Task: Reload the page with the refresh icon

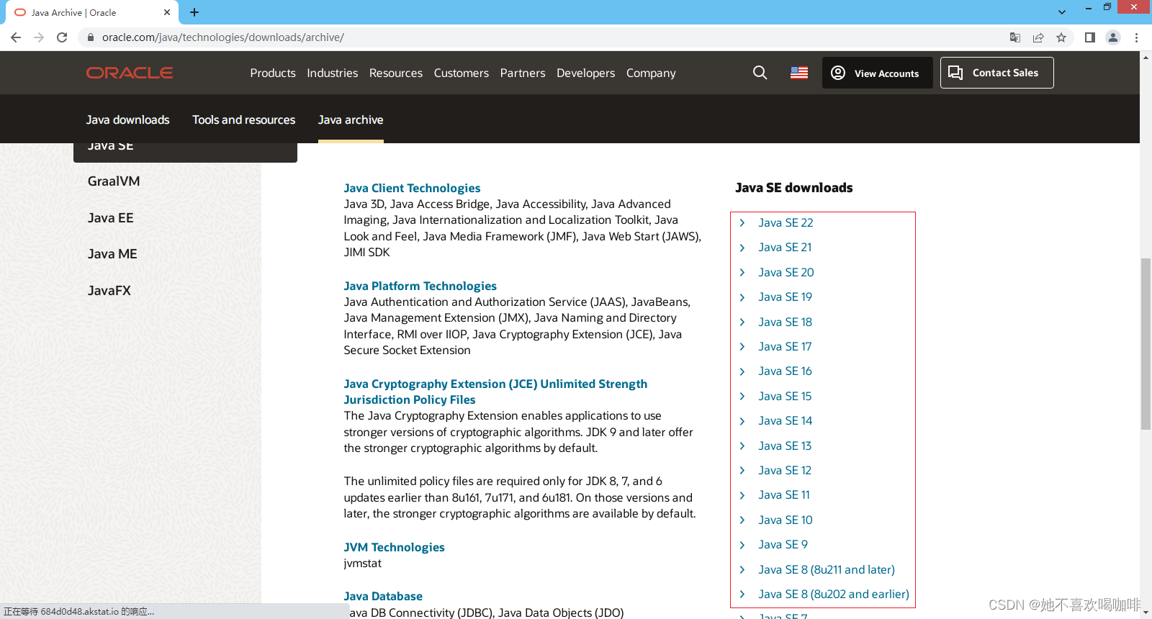Action: (62, 37)
